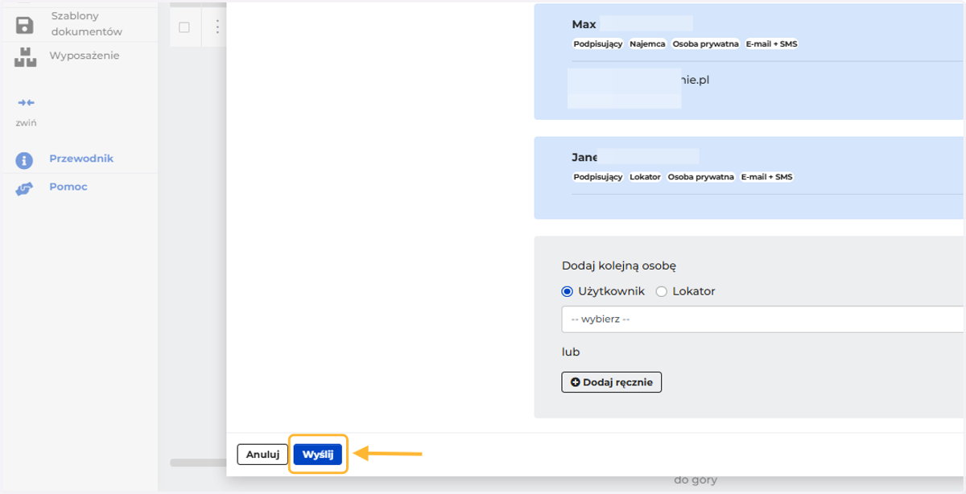This screenshot has height=494, width=966.
Task: Open the Pomoc link
Action: [x=68, y=187]
